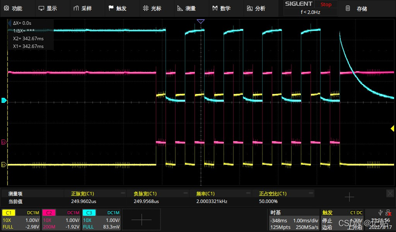Viewport: 396px width, 232px height.
Task: Click the 正占空比(C1) measurement label
Action: [x=273, y=194]
